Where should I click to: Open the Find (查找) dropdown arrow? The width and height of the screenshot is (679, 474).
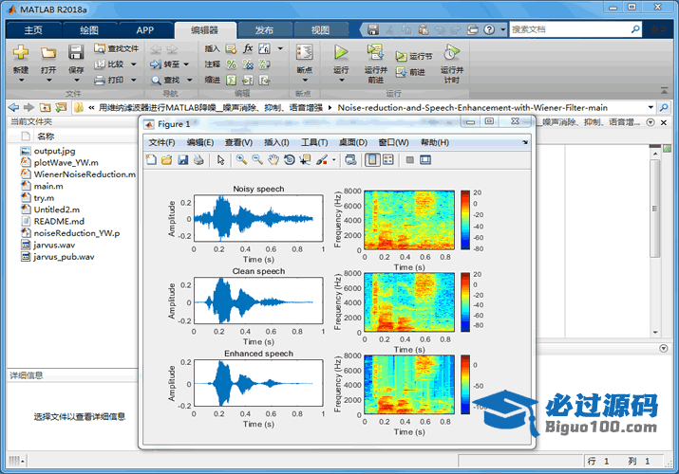click(x=189, y=80)
